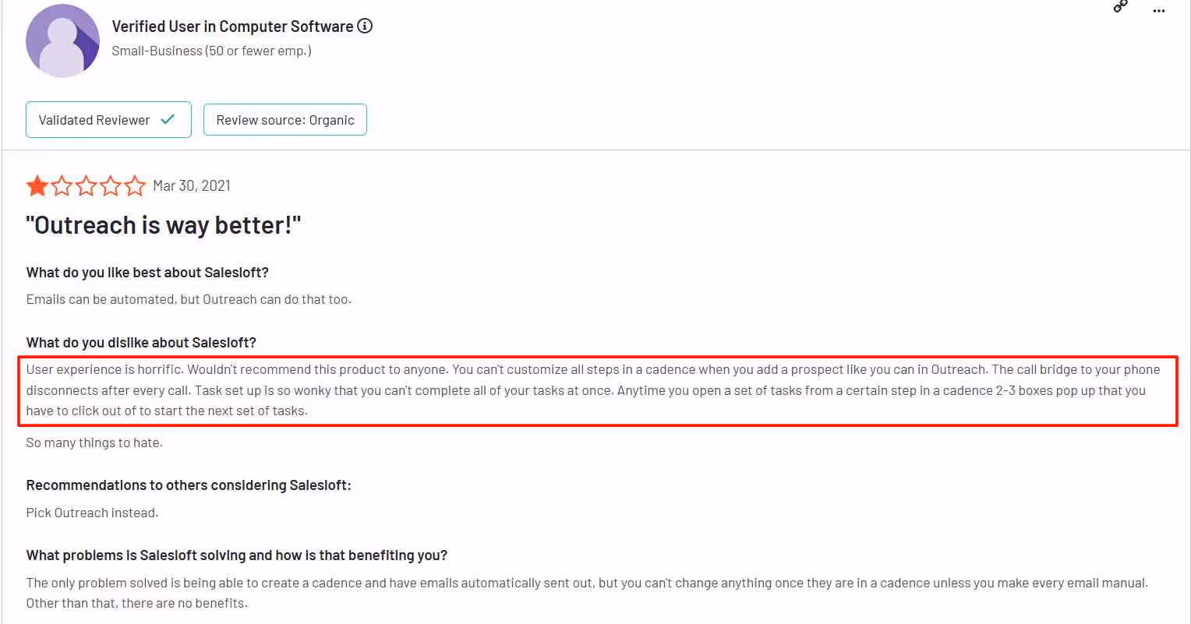The width and height of the screenshot is (1191, 624).
Task: Click the review date Mar 30, 2021
Action: click(x=191, y=185)
